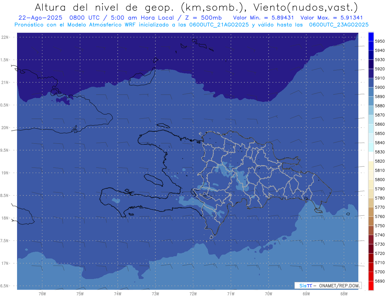Screen dimensions: 386x298
Task: Click the date '22-Ago-2025'
Action: 40,18
